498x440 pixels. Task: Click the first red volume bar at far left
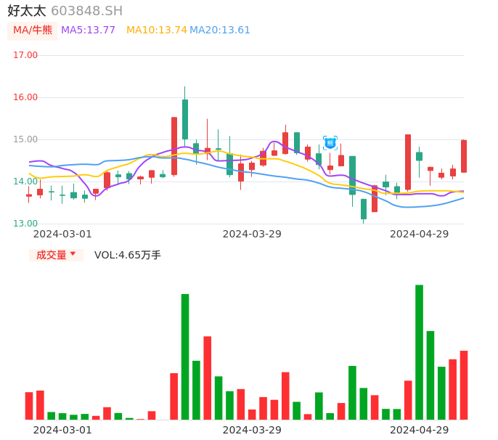(x=29, y=406)
